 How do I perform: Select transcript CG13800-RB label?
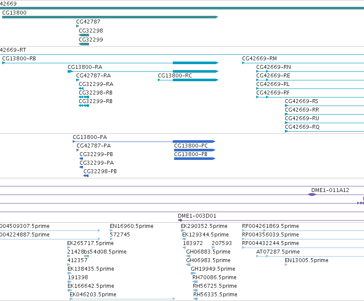pos(19,59)
